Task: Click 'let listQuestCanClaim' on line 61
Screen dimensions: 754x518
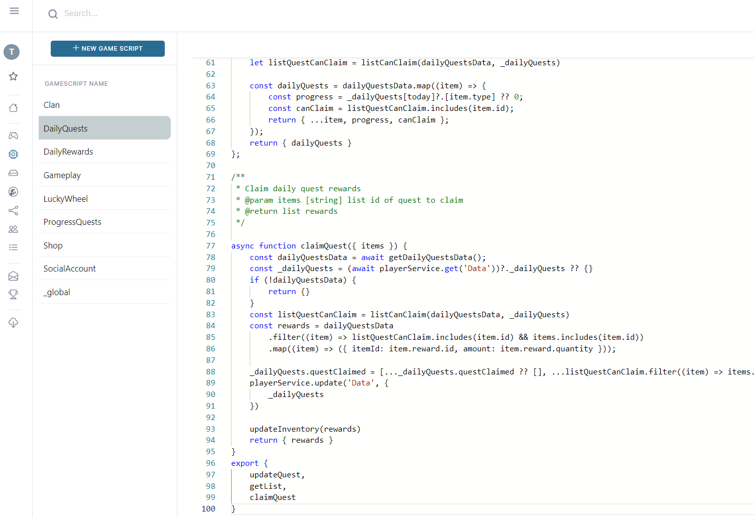Action: [298, 63]
